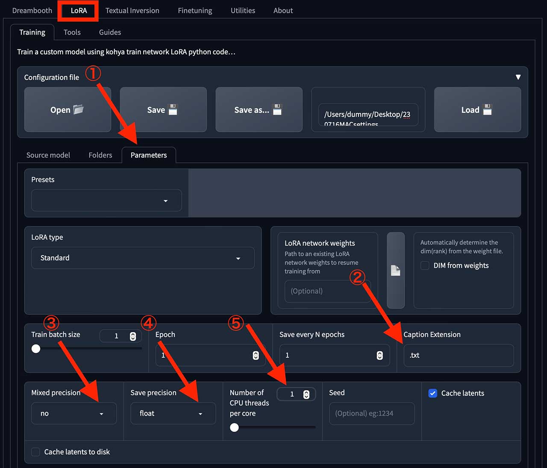Adjust the Save every N epochs stepper
Viewport: 547px width, 468px height.
pyautogui.click(x=379, y=355)
